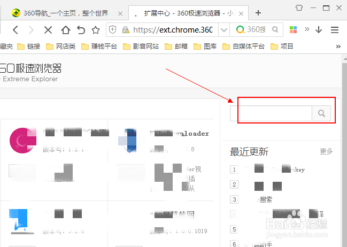Image resolution: width=347 pixels, height=247 pixels.
Task: Click the extension center search field
Action: [x=271, y=113]
